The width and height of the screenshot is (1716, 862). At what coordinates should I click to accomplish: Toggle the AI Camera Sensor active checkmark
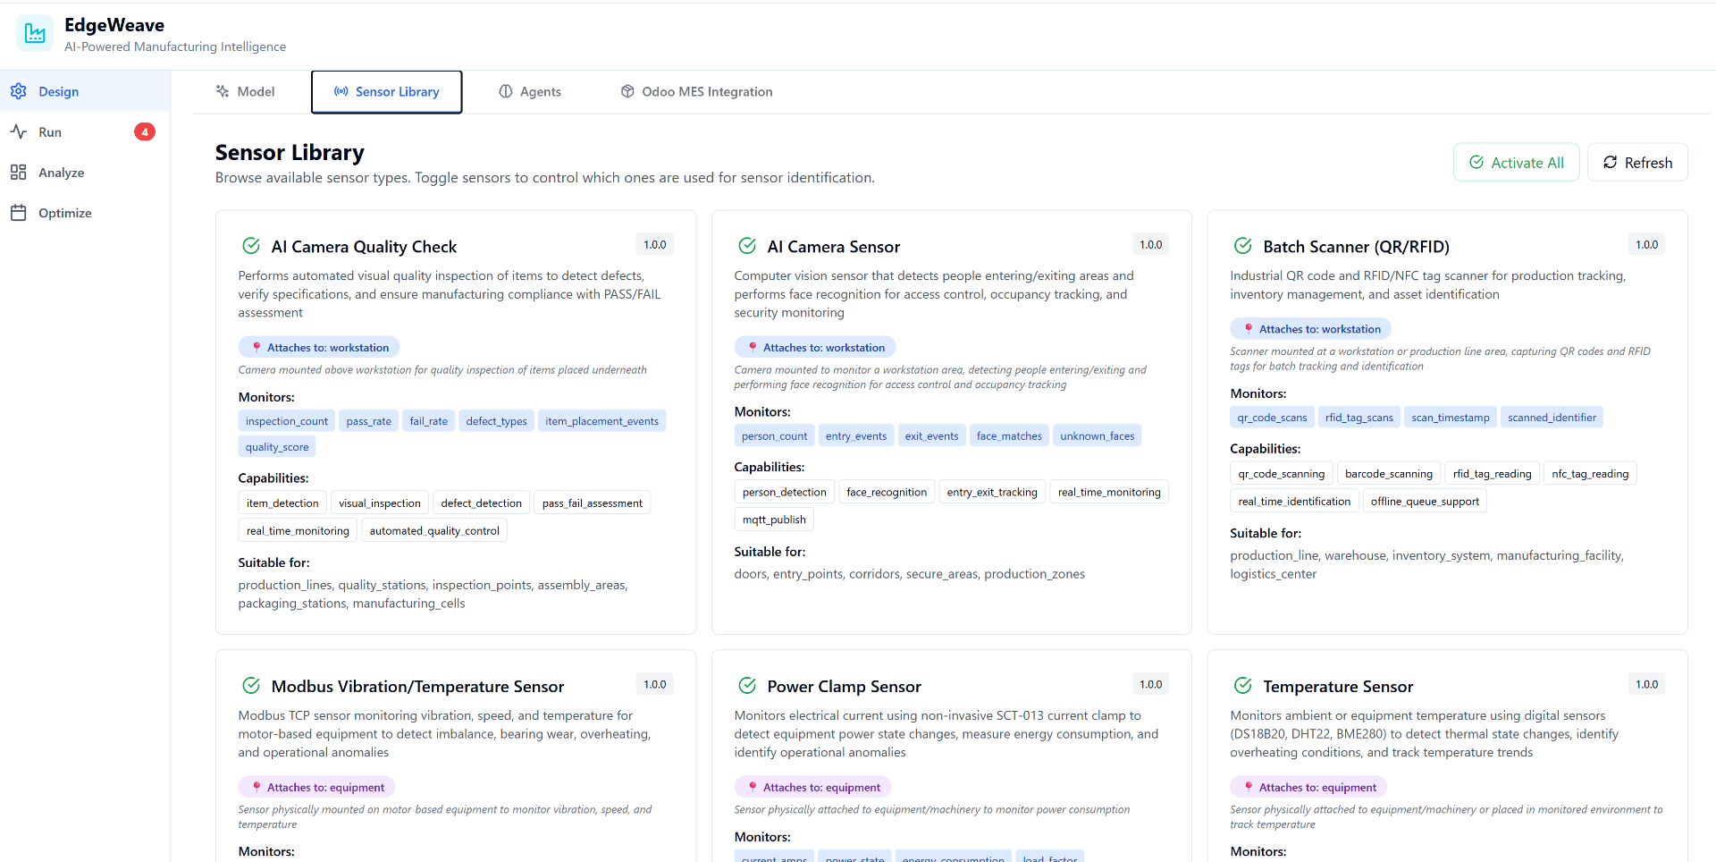pos(747,246)
